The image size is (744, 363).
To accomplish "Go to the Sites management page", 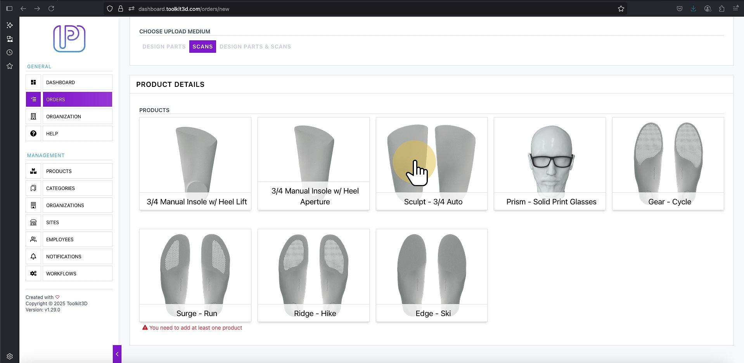I will click(x=78, y=222).
